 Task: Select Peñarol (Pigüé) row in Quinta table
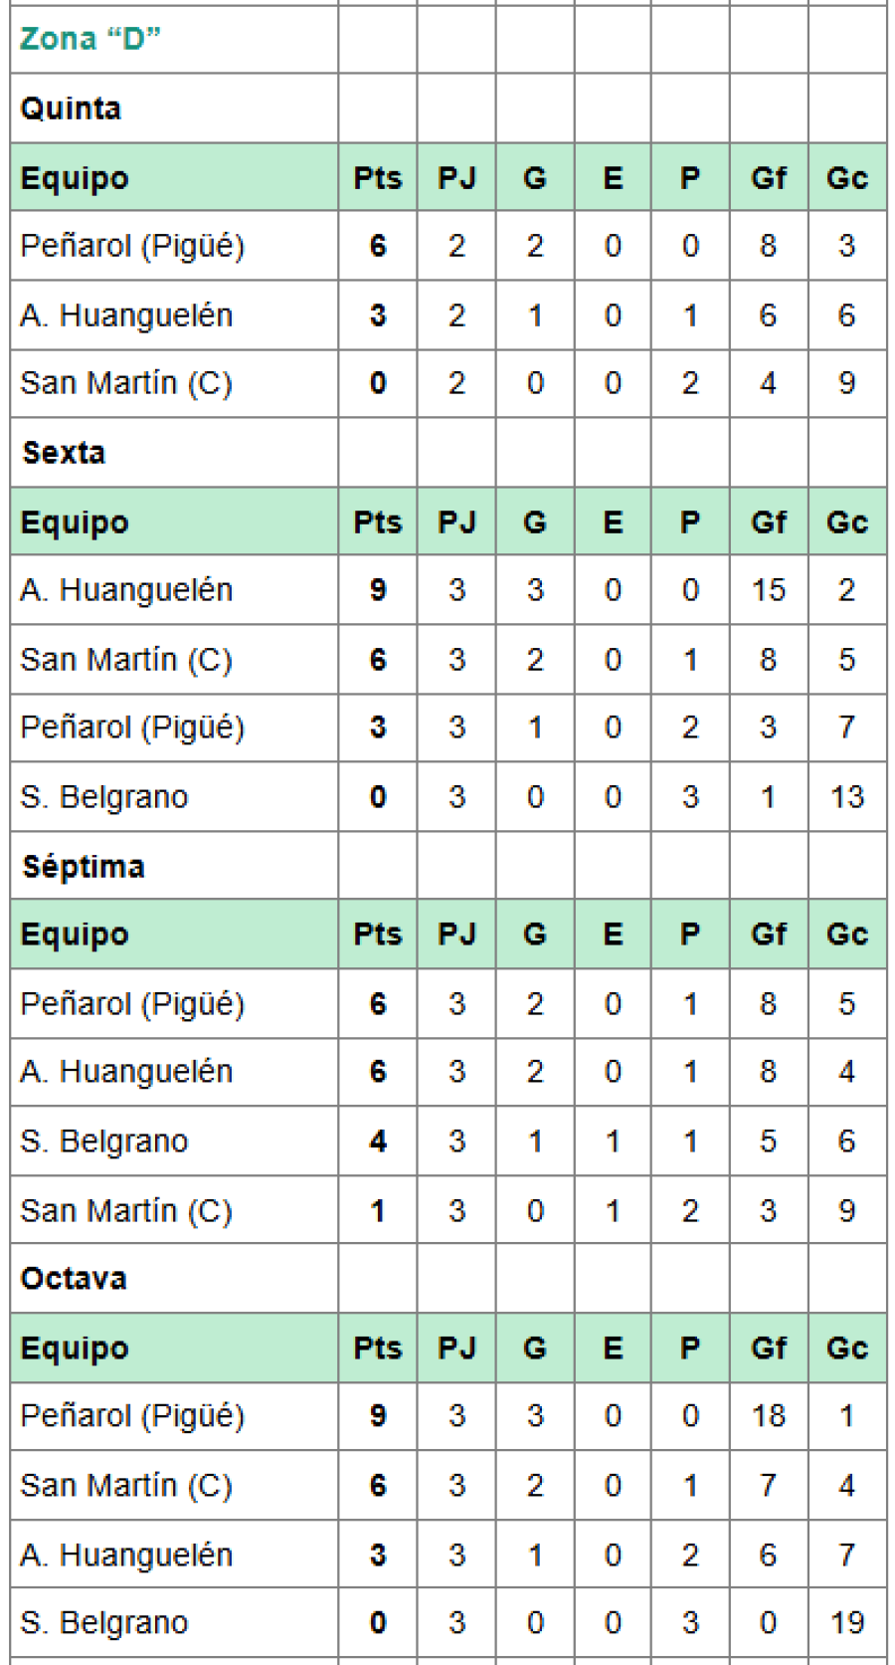pyautogui.click(x=132, y=246)
